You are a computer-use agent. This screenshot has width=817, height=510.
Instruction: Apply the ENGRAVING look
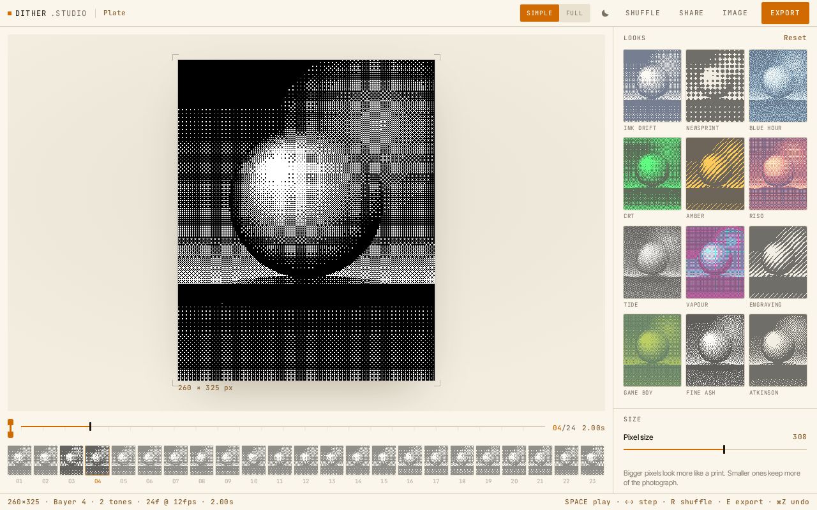pyautogui.click(x=778, y=262)
